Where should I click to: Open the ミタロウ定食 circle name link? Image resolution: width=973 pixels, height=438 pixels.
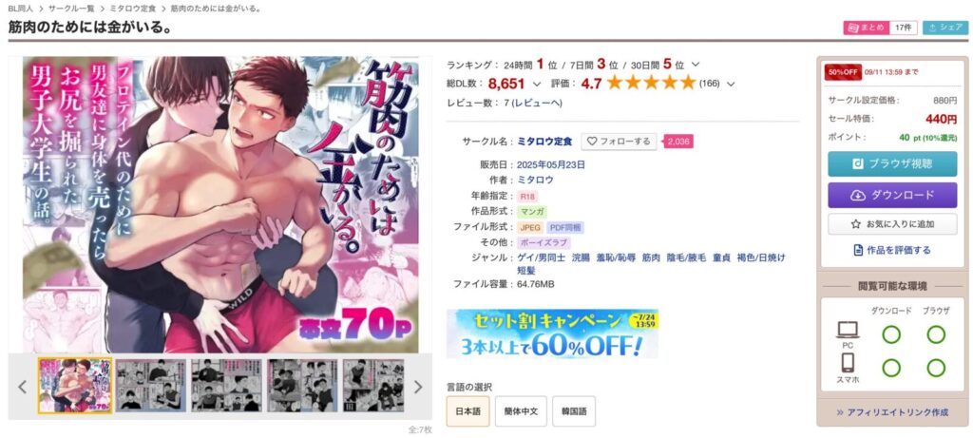point(544,142)
